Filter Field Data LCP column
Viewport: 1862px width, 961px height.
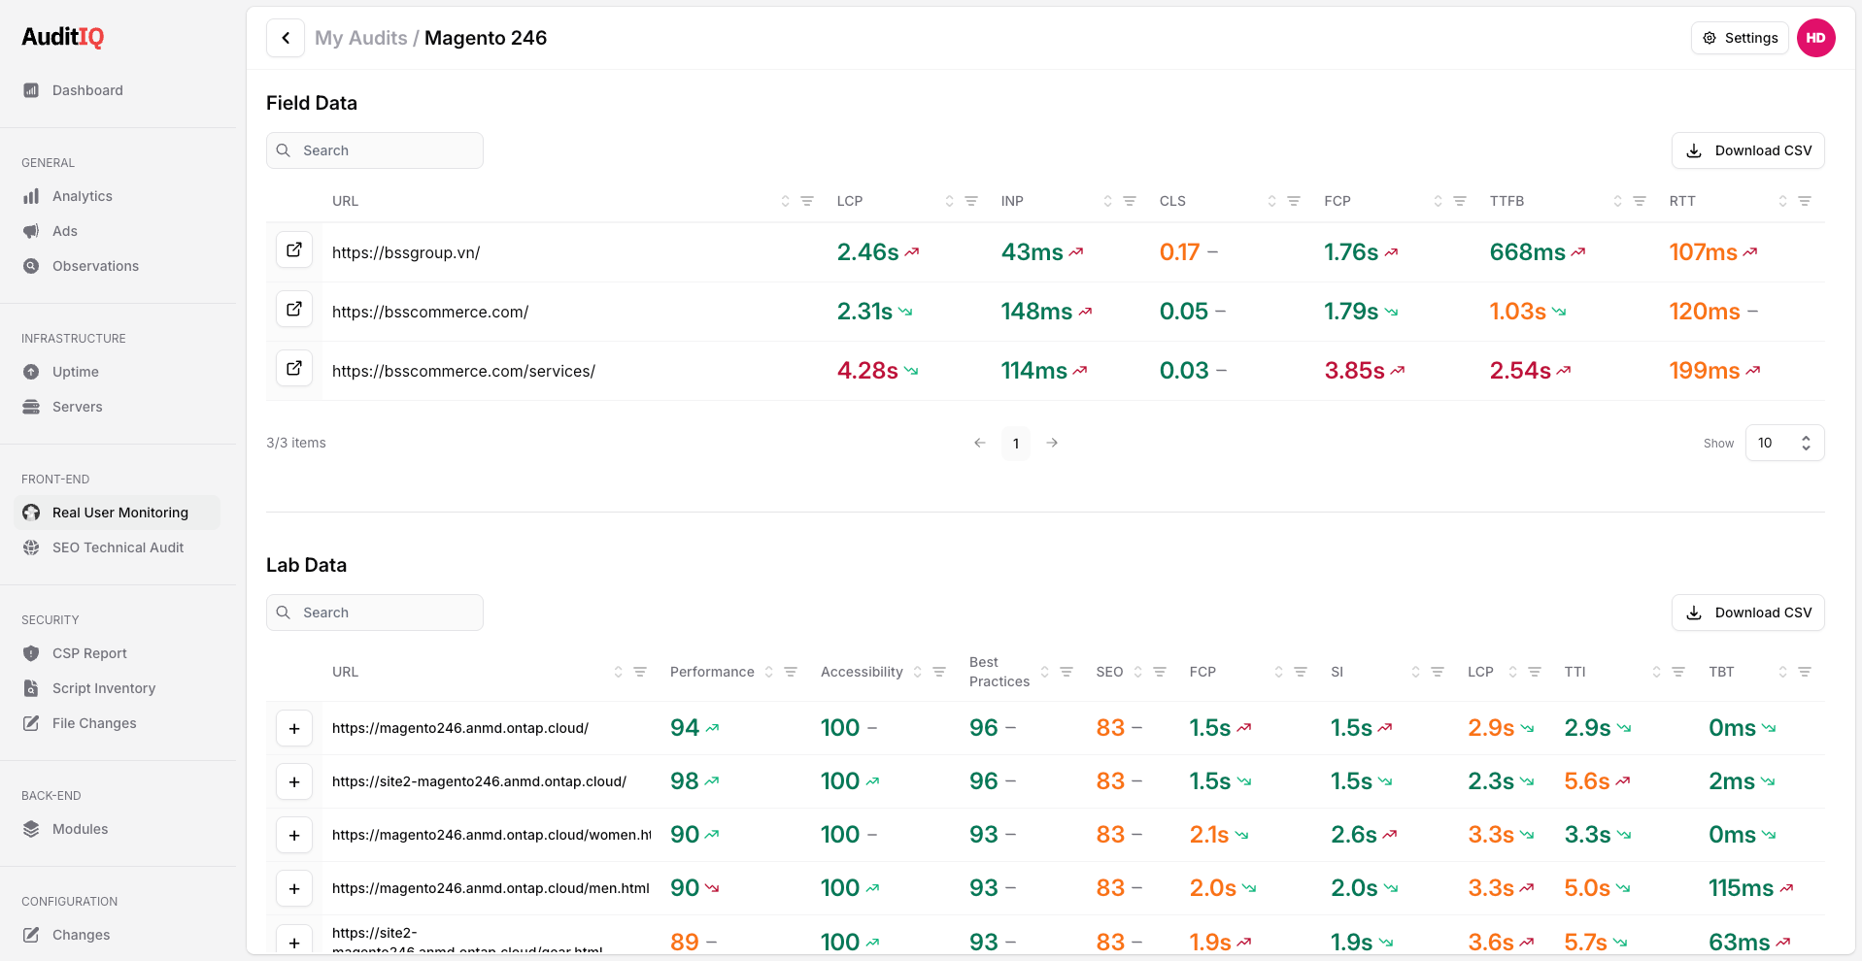[971, 201]
